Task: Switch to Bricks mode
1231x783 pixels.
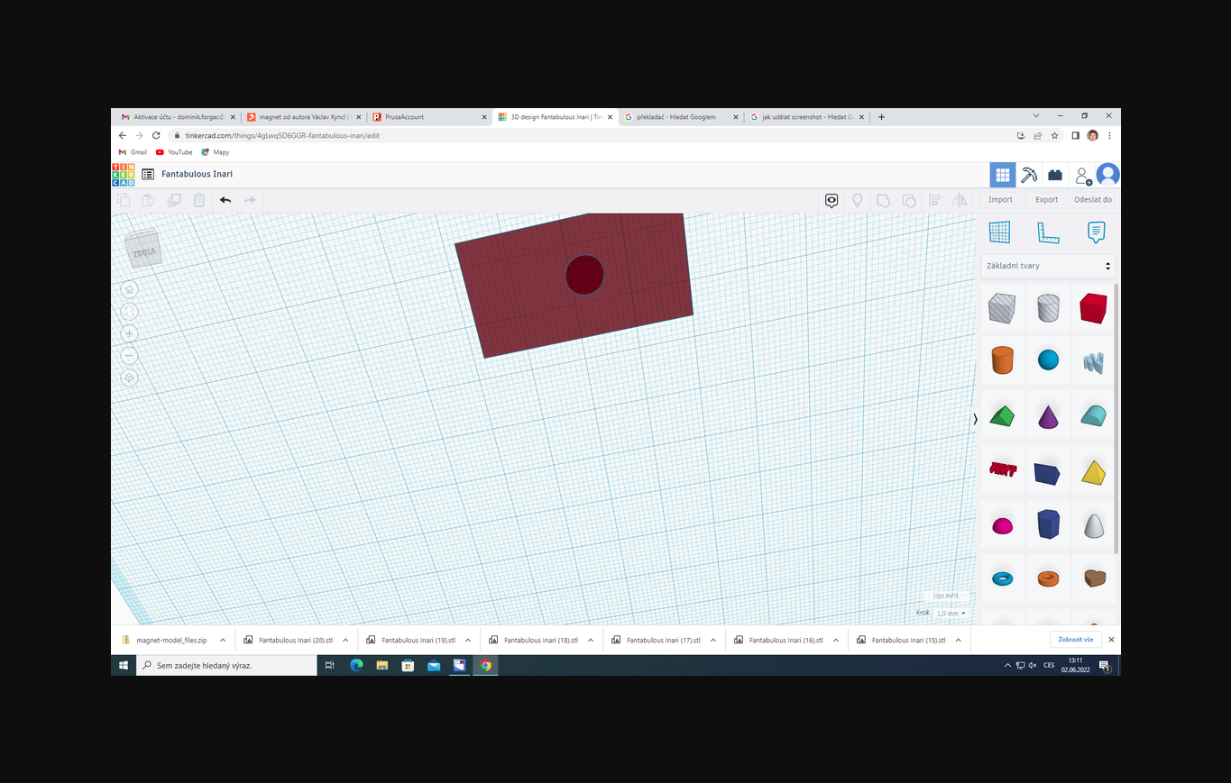Action: tap(1055, 175)
